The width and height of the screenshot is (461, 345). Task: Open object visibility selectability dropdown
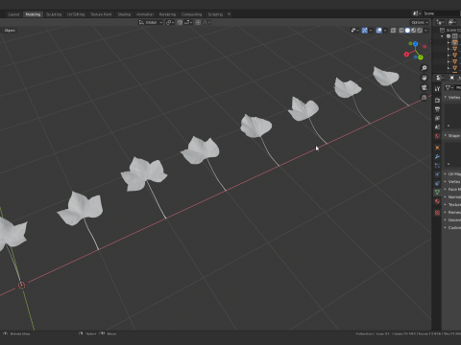[354, 31]
